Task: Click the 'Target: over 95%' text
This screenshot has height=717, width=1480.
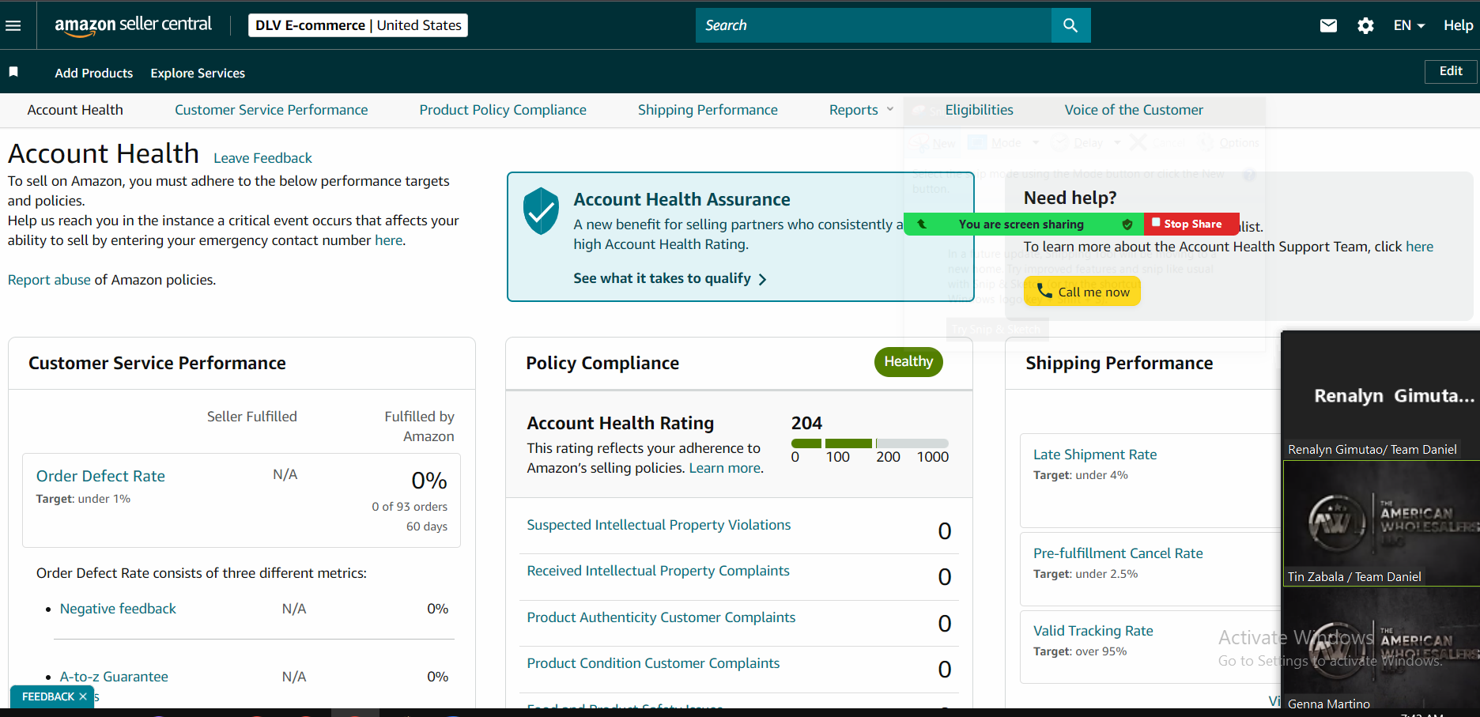Action: (x=1080, y=651)
